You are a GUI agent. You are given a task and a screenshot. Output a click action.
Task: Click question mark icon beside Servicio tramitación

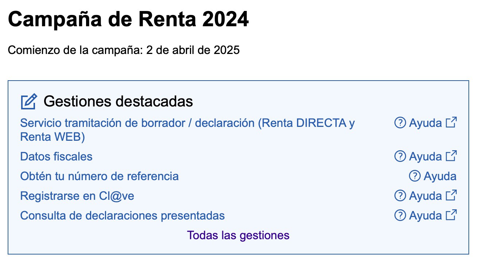coord(400,123)
